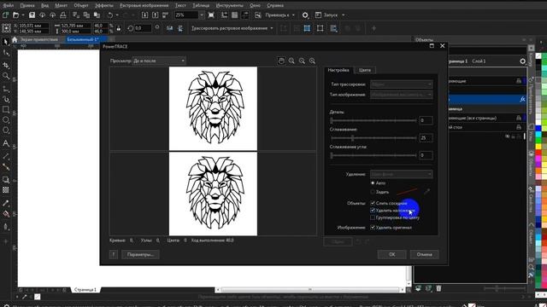
Task: Select the Transparency checkerboard tool in toolbox
Action: pyautogui.click(x=6, y=190)
